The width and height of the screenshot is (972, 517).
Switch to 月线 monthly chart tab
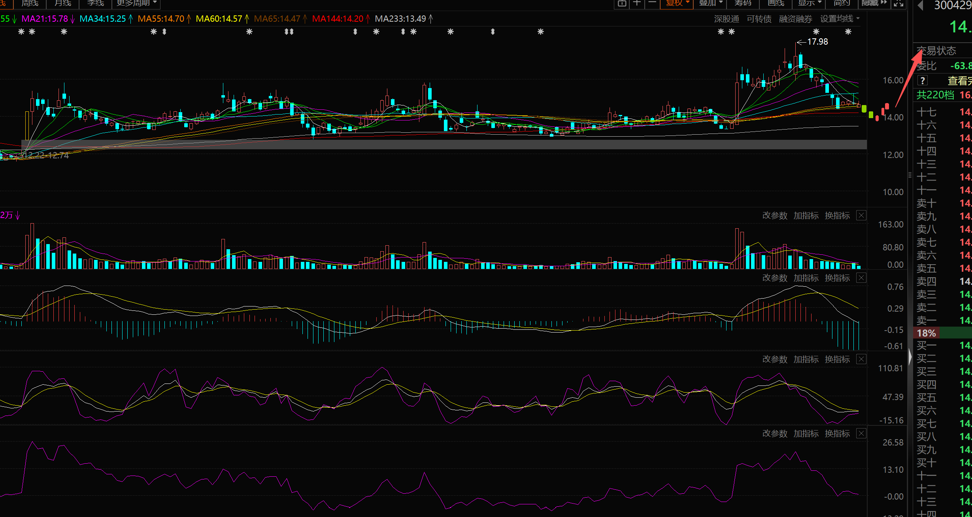[x=62, y=3]
